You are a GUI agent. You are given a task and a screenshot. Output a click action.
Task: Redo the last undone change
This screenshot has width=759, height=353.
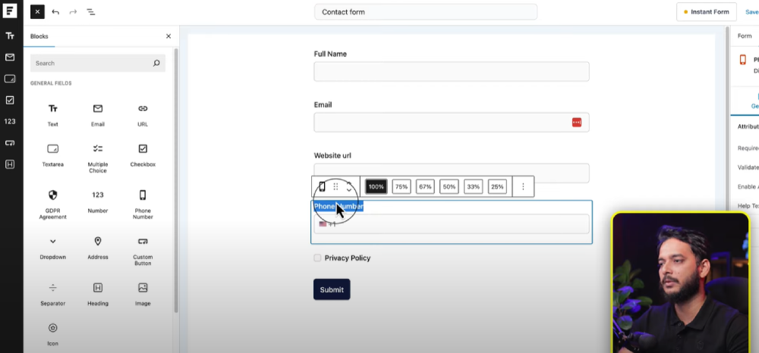73,11
